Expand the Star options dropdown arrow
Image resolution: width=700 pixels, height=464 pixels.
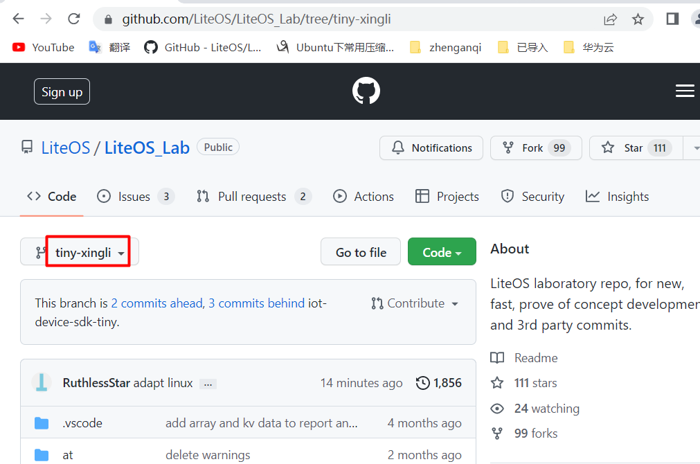pyautogui.click(x=693, y=148)
